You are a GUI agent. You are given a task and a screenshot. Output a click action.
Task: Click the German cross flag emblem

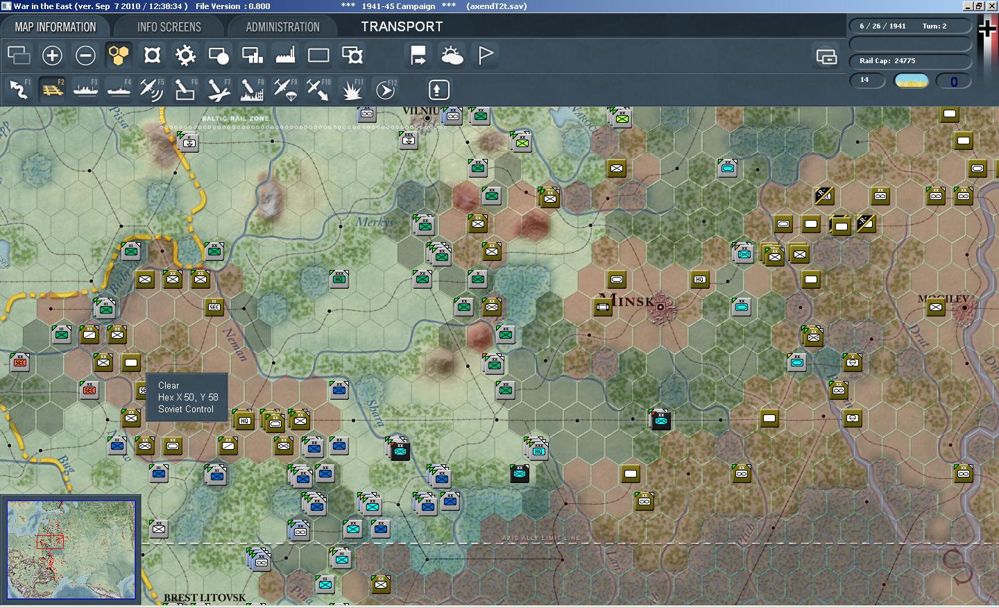pos(987,28)
